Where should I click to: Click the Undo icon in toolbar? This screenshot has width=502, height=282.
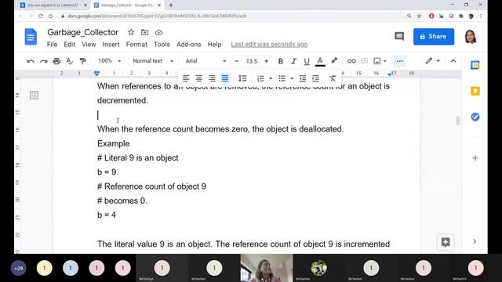pos(31,61)
